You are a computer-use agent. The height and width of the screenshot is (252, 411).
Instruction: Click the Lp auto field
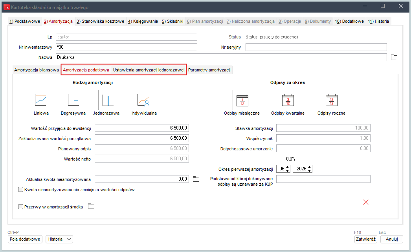(x=127, y=37)
